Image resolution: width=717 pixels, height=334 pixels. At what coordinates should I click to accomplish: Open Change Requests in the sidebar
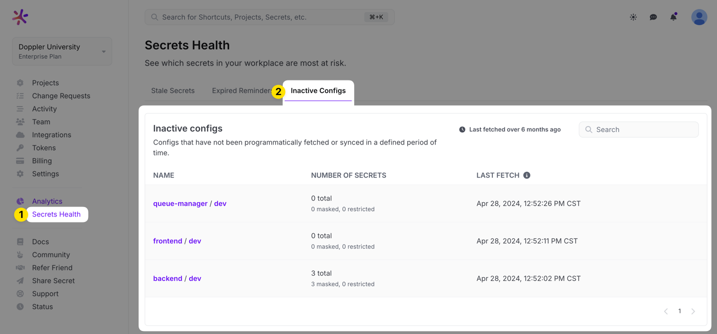click(x=61, y=96)
